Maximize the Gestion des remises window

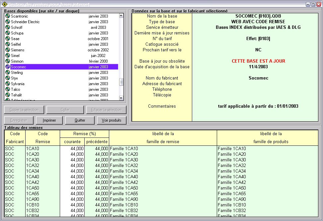(313, 4)
